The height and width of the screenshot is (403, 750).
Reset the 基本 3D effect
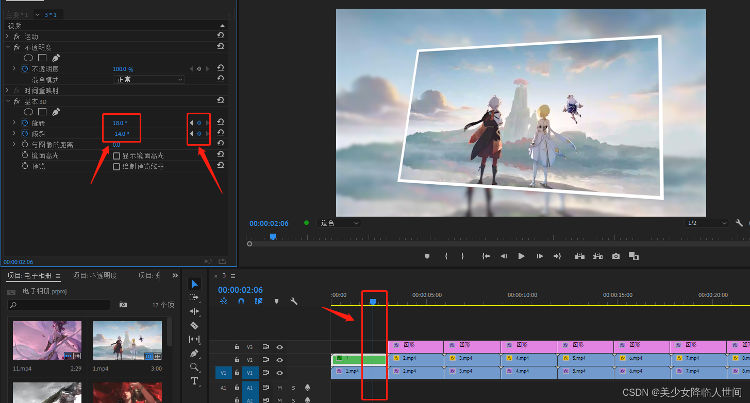coord(220,100)
